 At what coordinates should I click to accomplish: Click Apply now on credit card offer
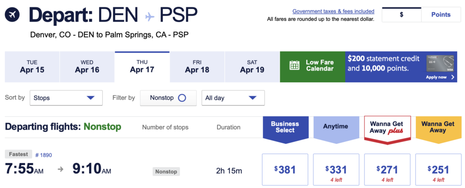(440, 77)
